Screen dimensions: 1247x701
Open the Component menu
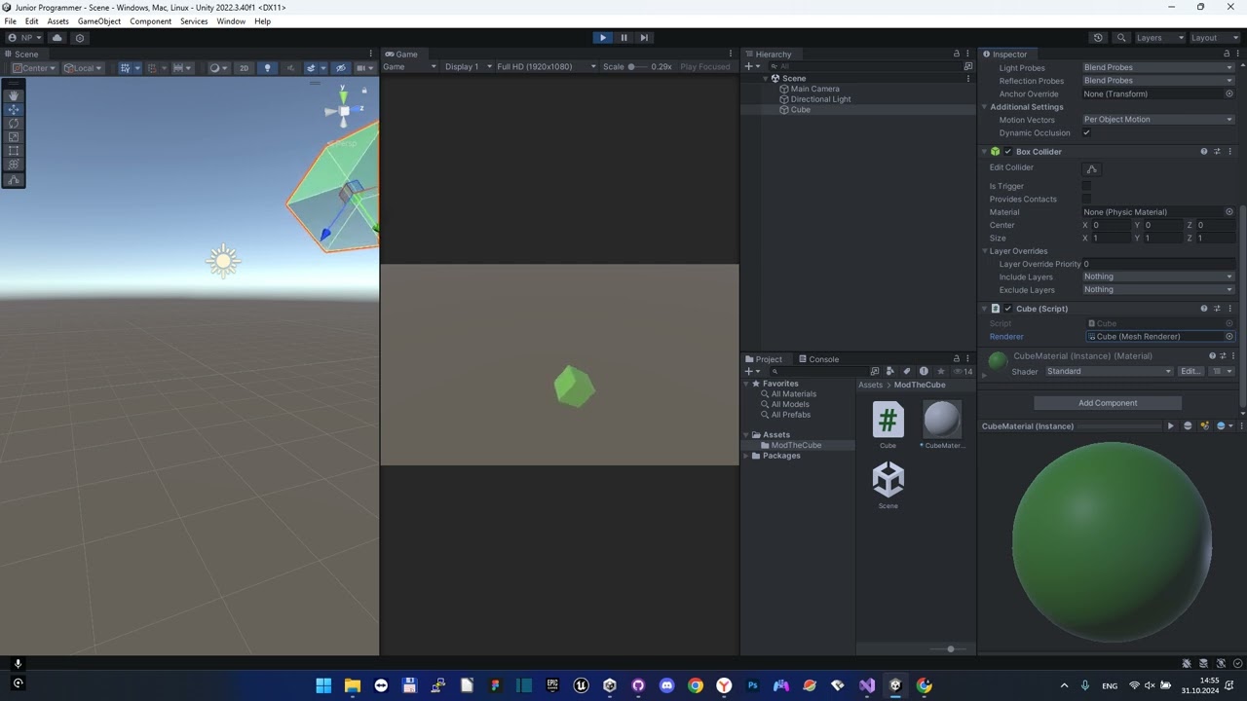click(150, 21)
